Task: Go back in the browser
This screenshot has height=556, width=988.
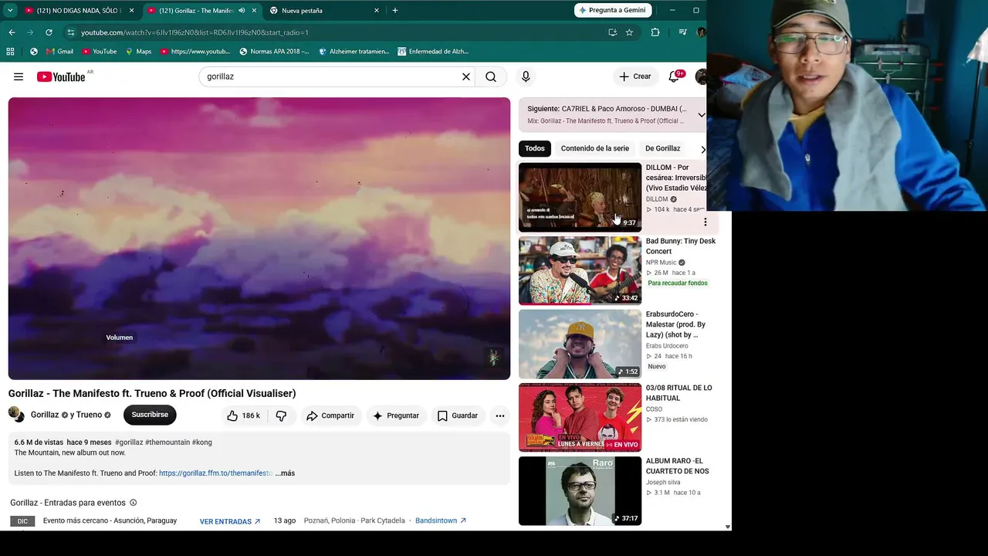Action: (12, 32)
